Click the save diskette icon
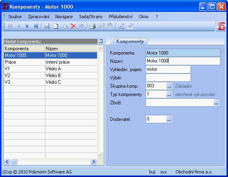The height and width of the screenshot is (177, 228). (47, 26)
